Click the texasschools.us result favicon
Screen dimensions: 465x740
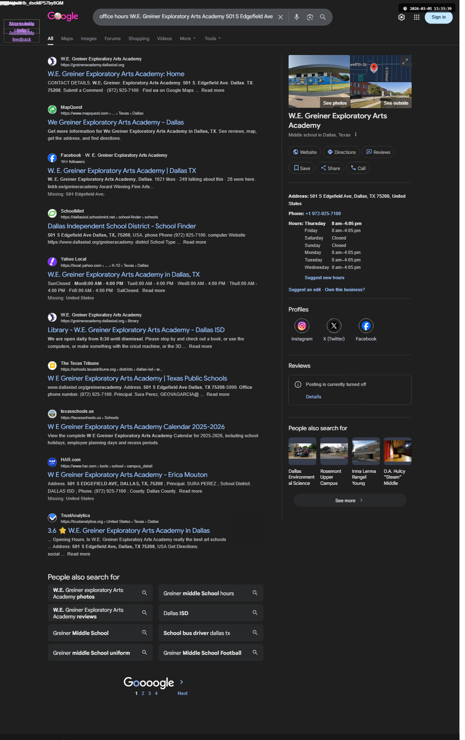click(x=52, y=414)
